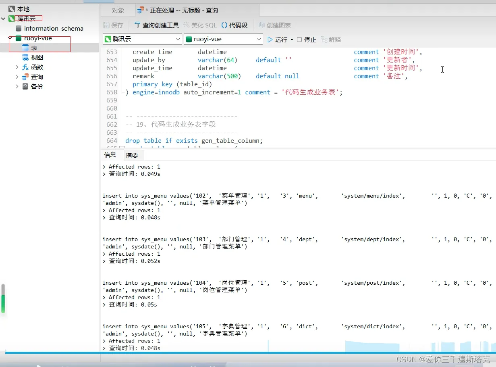Switch to the 摘要 result tab
This screenshot has width=496, height=367.
coord(132,155)
